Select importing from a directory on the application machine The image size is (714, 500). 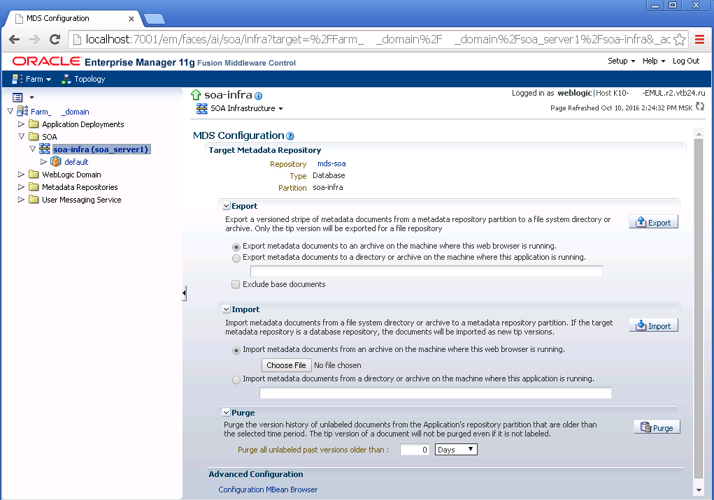[236, 379]
